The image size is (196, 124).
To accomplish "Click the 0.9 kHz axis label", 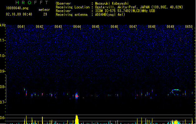I will [2, 71].
